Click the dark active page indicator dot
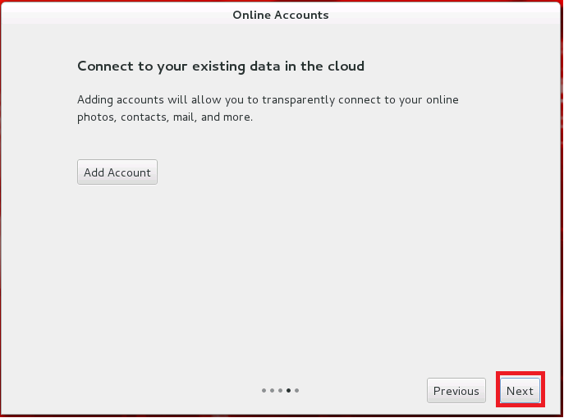The height and width of the screenshot is (418, 564). [x=288, y=391]
